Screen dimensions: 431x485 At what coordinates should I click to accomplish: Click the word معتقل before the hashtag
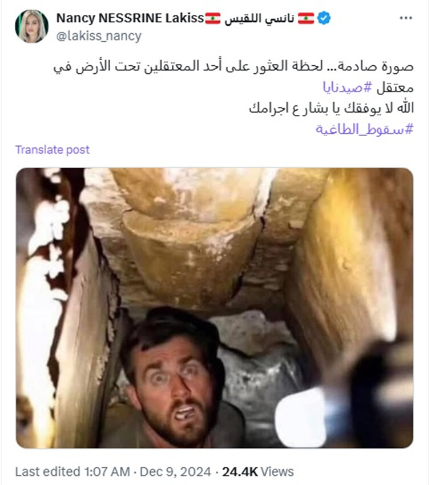(395, 88)
